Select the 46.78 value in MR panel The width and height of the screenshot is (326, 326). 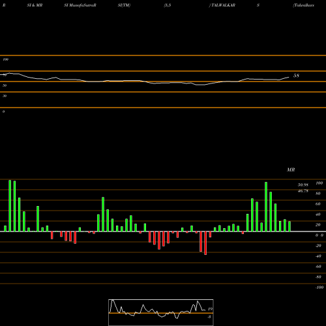[x=303, y=191]
